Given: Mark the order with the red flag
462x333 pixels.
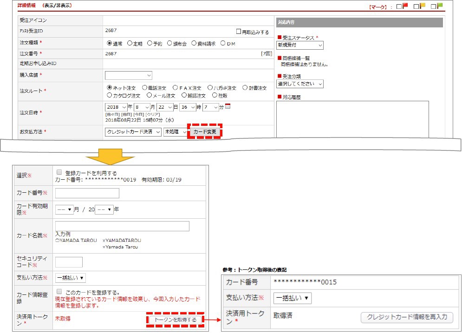Looking at the screenshot, I should click(399, 7).
